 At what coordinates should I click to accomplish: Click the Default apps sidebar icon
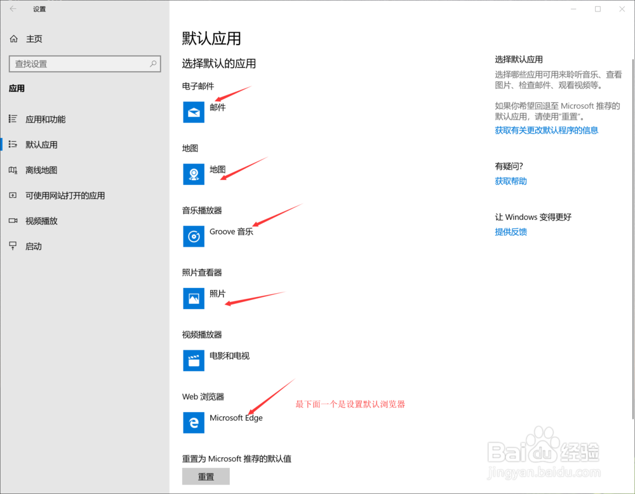[x=13, y=144]
